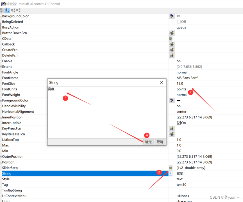The height and width of the screenshot is (202, 243).
Task: Select the Max property name
Action: 5,146
